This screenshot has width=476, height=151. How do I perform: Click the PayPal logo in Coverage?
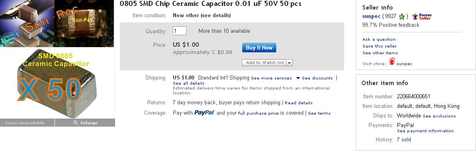point(205,113)
